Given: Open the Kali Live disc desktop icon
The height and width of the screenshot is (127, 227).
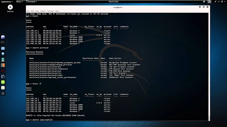Looking at the screenshot, I should 10,8.
